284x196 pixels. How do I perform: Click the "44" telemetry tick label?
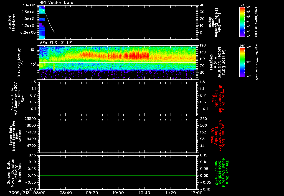(x=202, y=146)
